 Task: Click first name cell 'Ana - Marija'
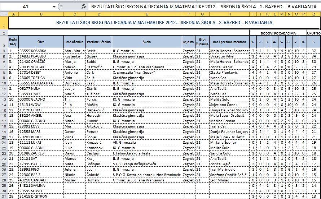tap(75, 51)
